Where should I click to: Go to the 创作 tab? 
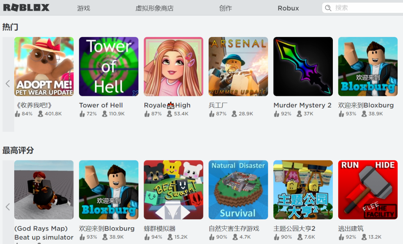point(225,8)
